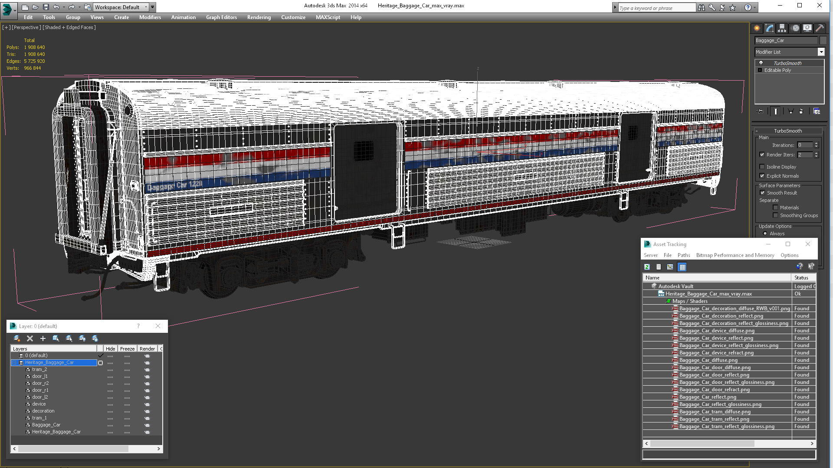
Task: Open the Utilities hammer panel tab
Action: click(x=820, y=28)
